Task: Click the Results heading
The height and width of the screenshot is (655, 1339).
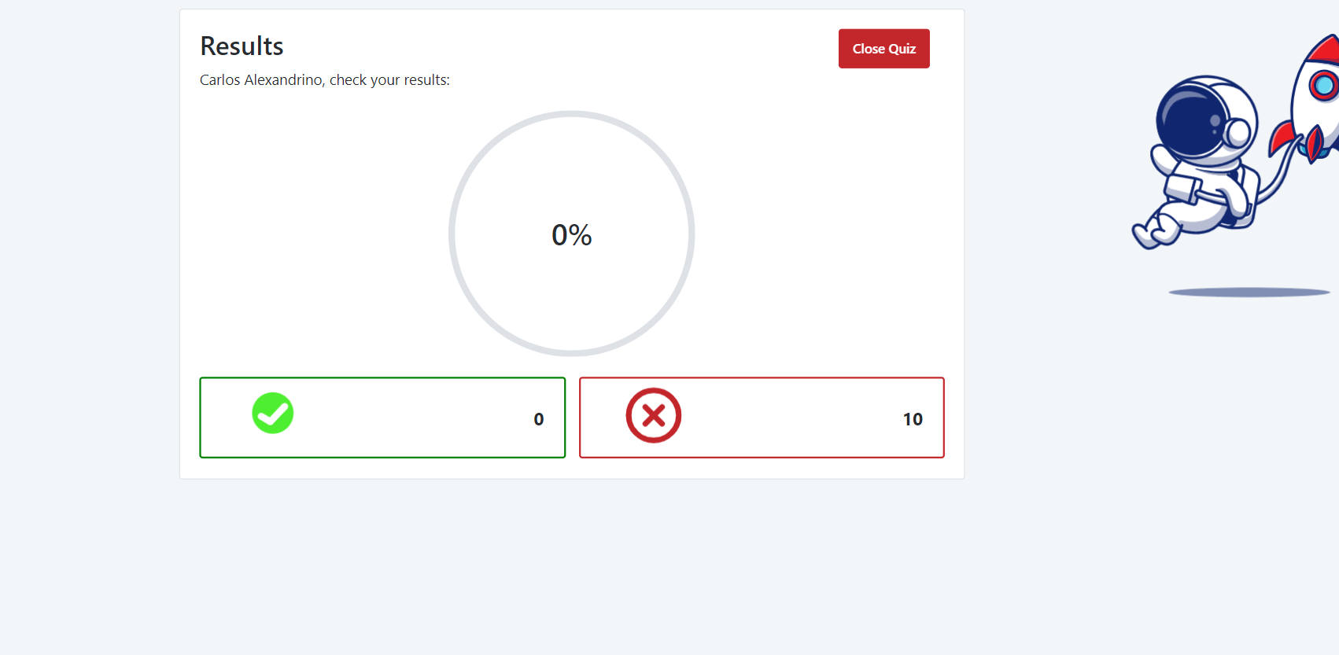Action: click(242, 46)
